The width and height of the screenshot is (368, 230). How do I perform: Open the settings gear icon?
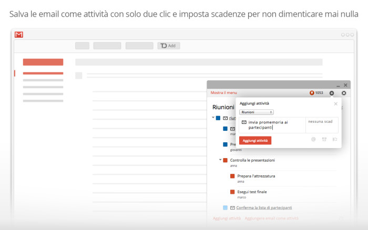[344, 93]
